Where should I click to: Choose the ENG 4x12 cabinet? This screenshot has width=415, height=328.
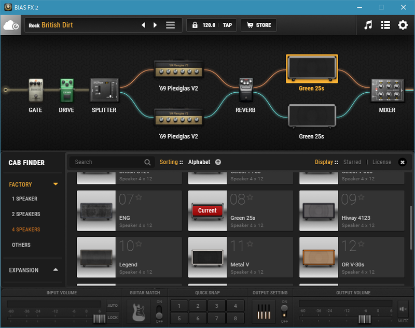pos(129,211)
